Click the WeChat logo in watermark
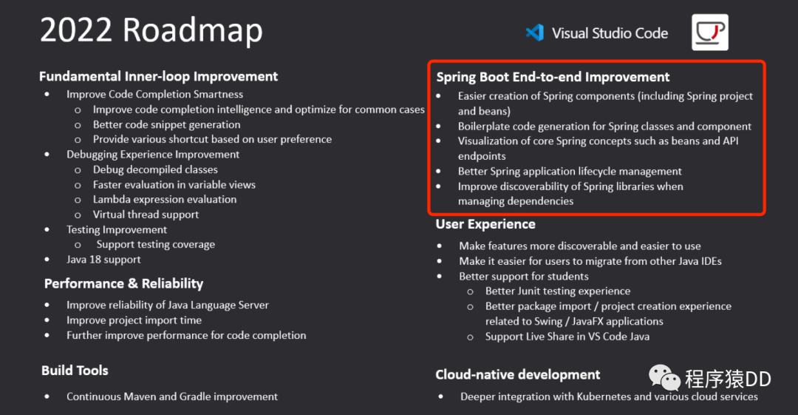This screenshot has width=798, height=415. pos(665,378)
